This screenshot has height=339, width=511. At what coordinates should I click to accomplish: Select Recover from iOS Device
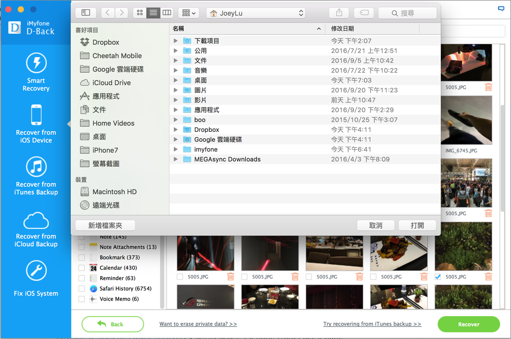click(x=36, y=124)
